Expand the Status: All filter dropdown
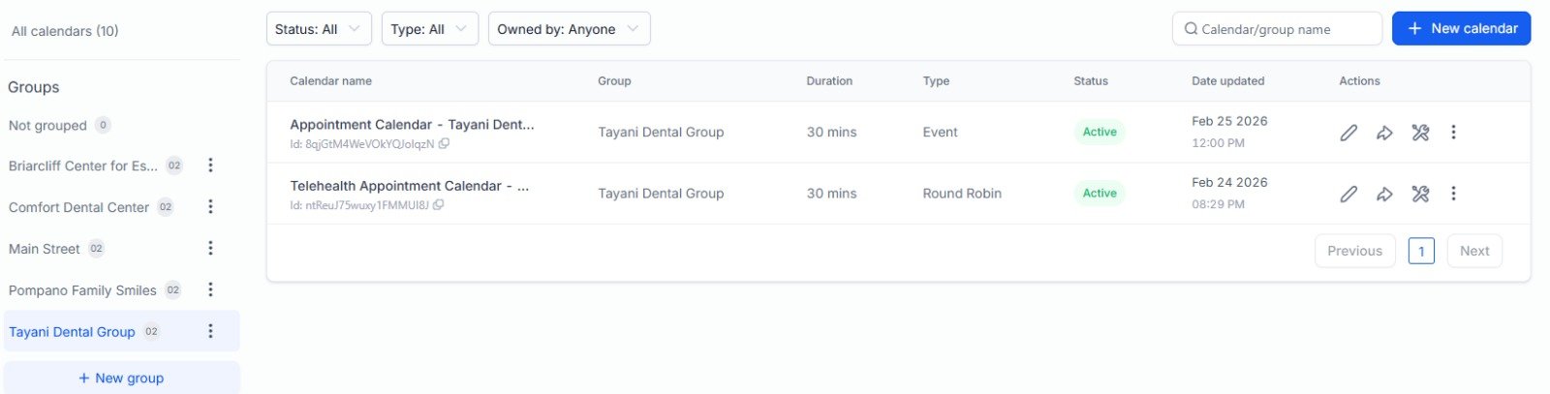 (x=318, y=29)
